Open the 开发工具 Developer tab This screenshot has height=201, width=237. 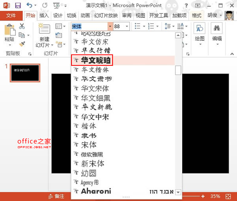[158, 15]
